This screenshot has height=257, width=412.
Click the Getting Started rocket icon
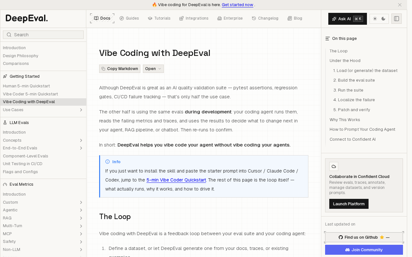5,76
